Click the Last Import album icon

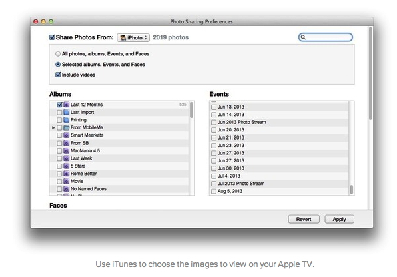pos(66,112)
